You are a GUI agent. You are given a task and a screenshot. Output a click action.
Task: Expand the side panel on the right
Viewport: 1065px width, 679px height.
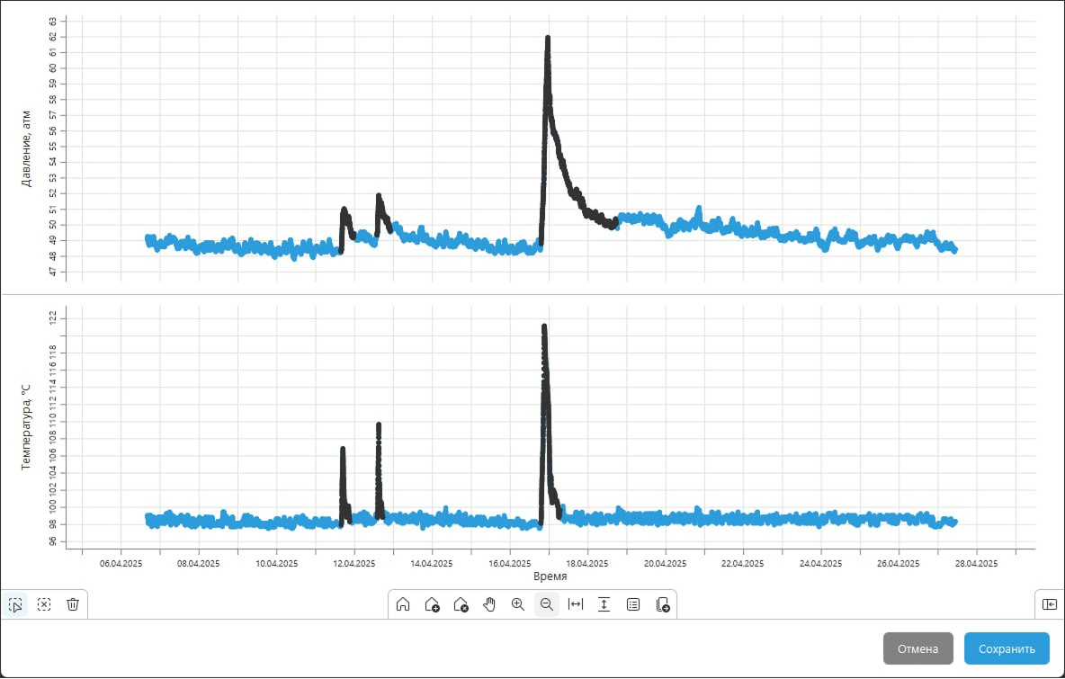(1049, 604)
